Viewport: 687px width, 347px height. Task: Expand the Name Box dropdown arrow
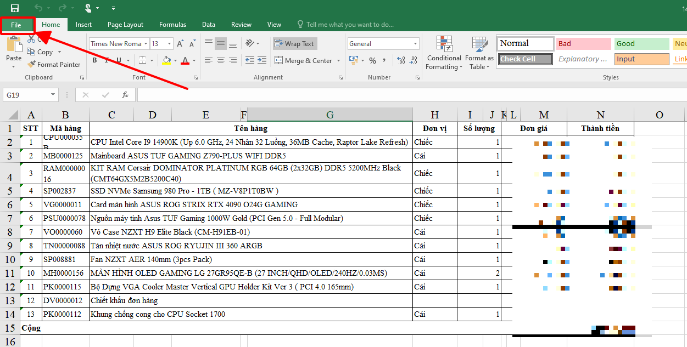tap(53, 95)
